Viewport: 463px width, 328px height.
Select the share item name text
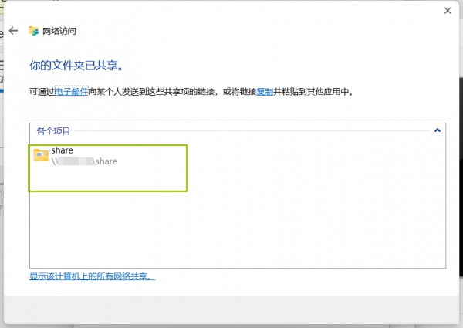click(62, 150)
